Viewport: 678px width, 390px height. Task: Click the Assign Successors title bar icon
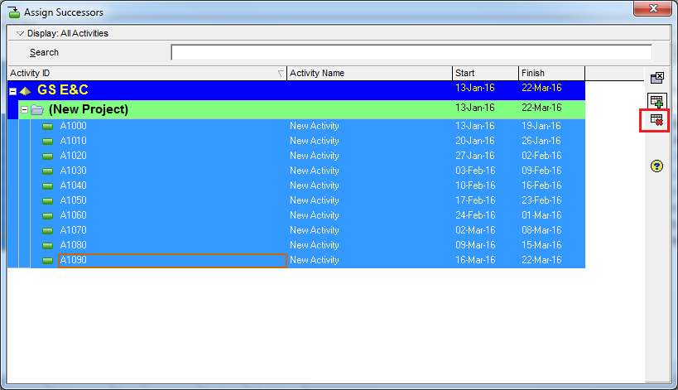click(x=14, y=12)
